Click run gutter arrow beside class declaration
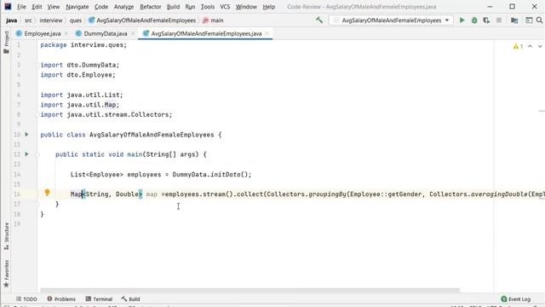 (26, 135)
